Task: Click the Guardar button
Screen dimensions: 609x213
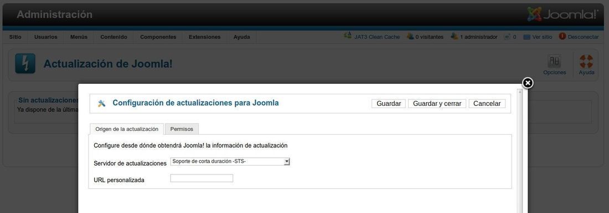Action: (x=389, y=103)
